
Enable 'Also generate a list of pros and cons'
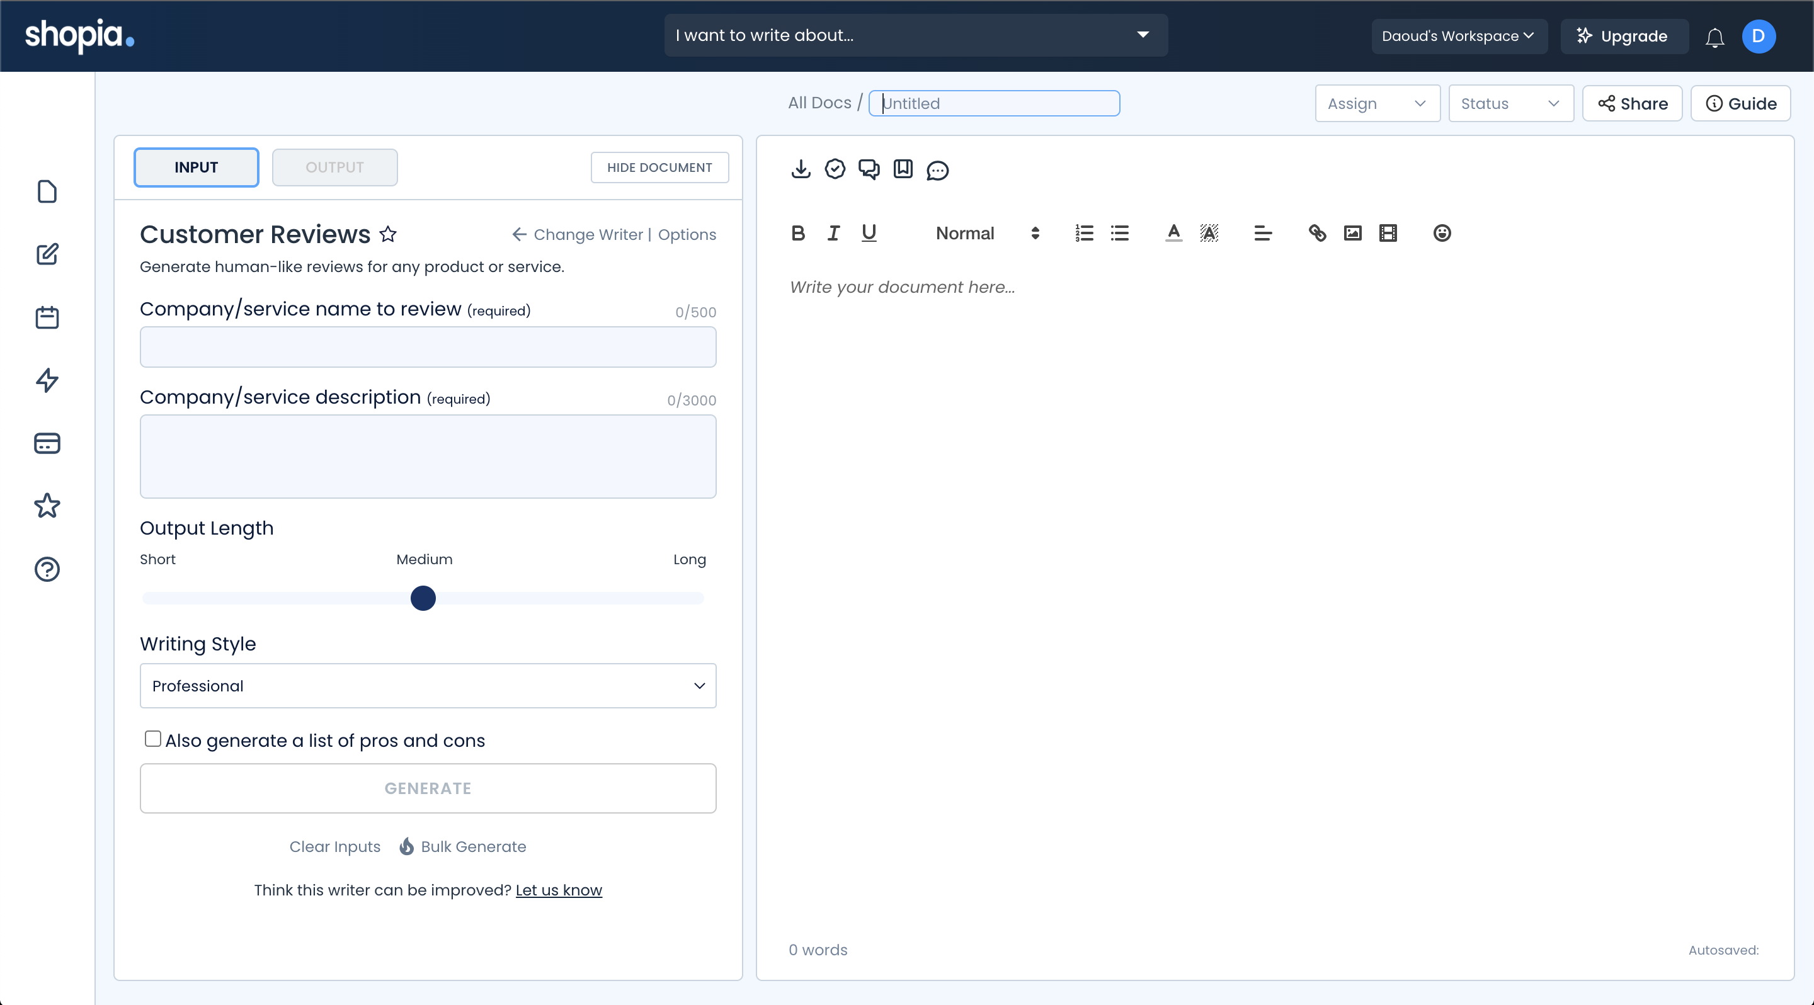tap(152, 737)
